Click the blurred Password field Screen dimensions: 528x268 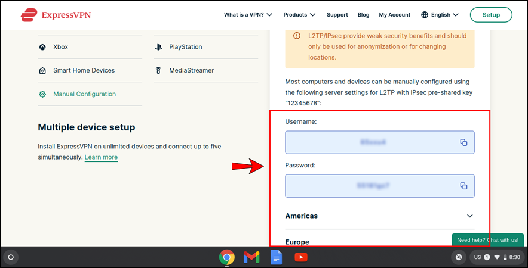pos(380,186)
